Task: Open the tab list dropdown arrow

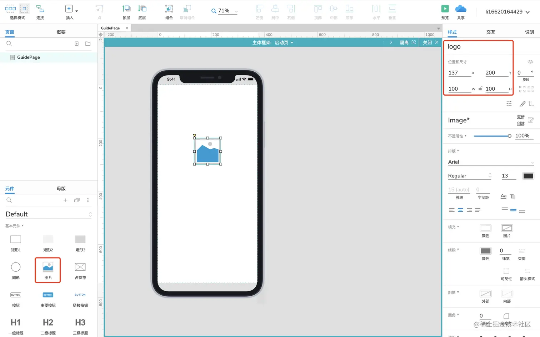Action: tap(438, 28)
